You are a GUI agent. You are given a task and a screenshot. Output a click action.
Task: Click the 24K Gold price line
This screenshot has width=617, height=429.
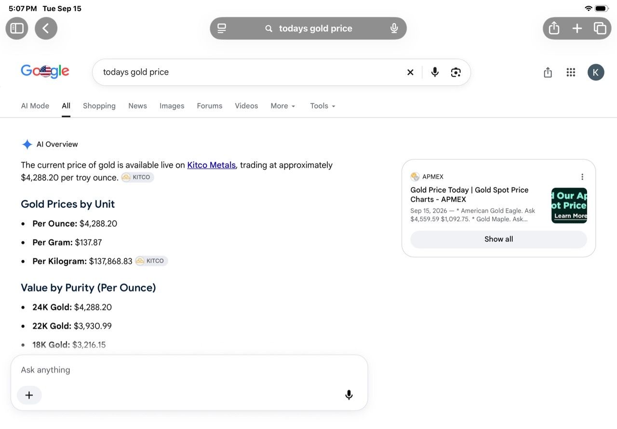72,308
